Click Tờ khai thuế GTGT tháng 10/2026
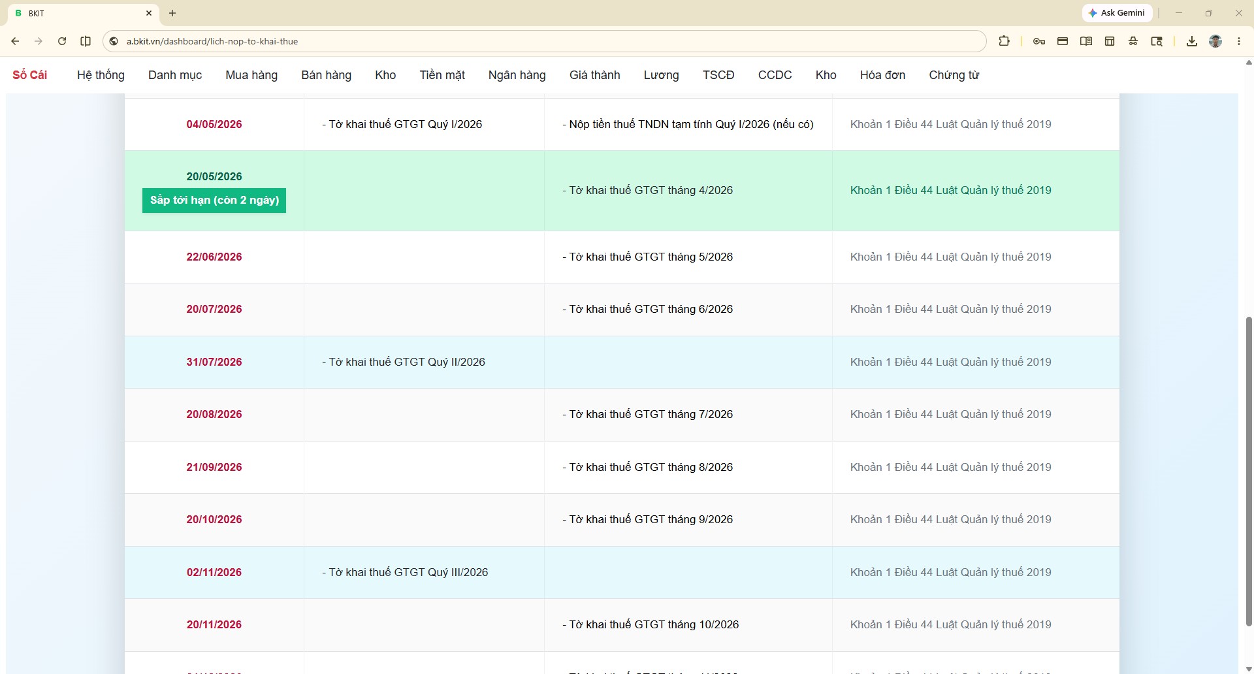The image size is (1254, 674). 651,624
